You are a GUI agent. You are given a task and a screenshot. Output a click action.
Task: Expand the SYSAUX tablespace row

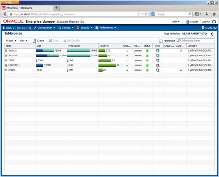click(x=6, y=51)
